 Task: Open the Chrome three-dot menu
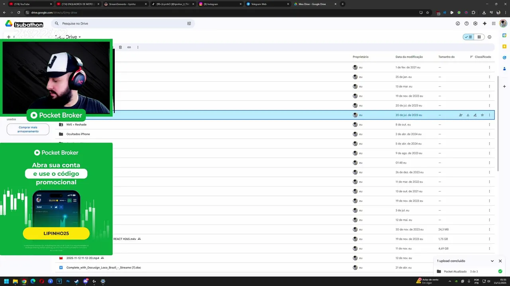coord(506,12)
